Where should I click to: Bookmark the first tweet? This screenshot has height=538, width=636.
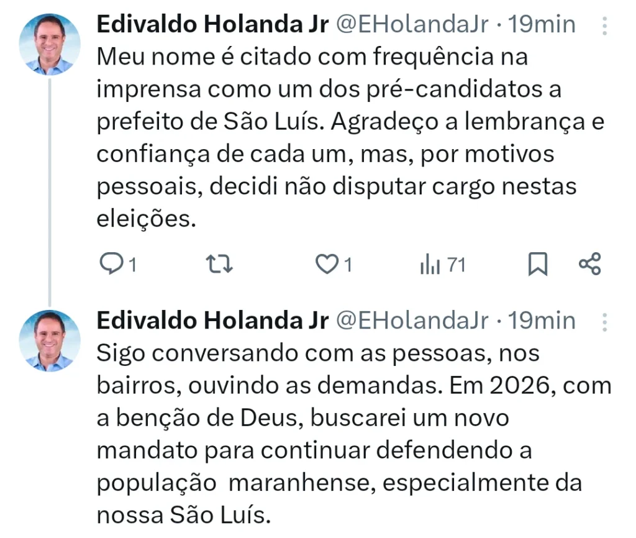tap(537, 265)
